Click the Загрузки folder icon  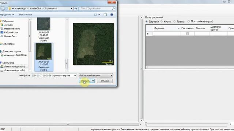point(2,25)
